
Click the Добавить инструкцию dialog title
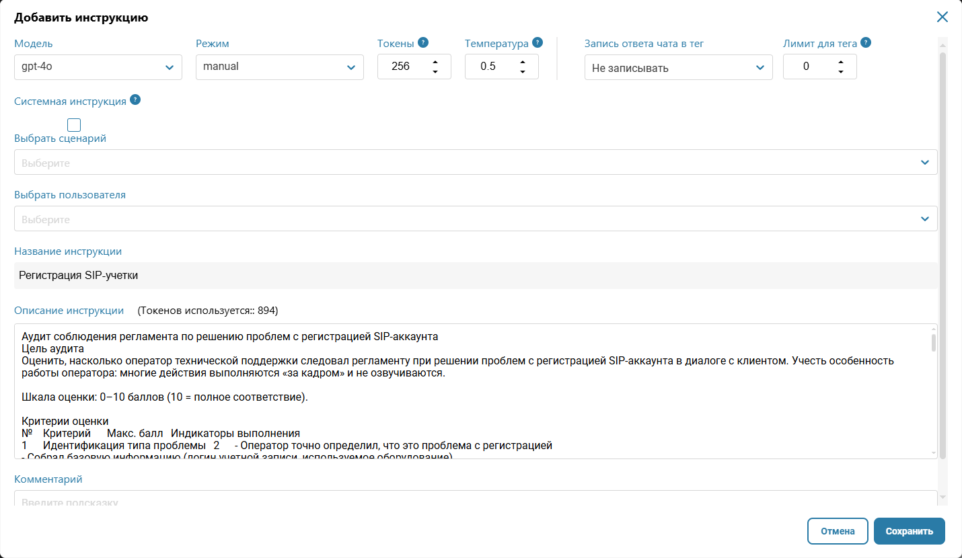pos(81,17)
